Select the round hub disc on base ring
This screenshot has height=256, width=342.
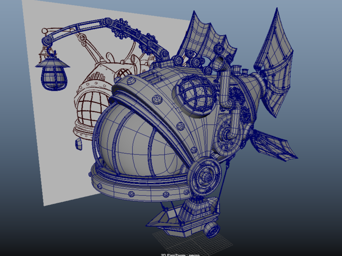tap(205, 176)
